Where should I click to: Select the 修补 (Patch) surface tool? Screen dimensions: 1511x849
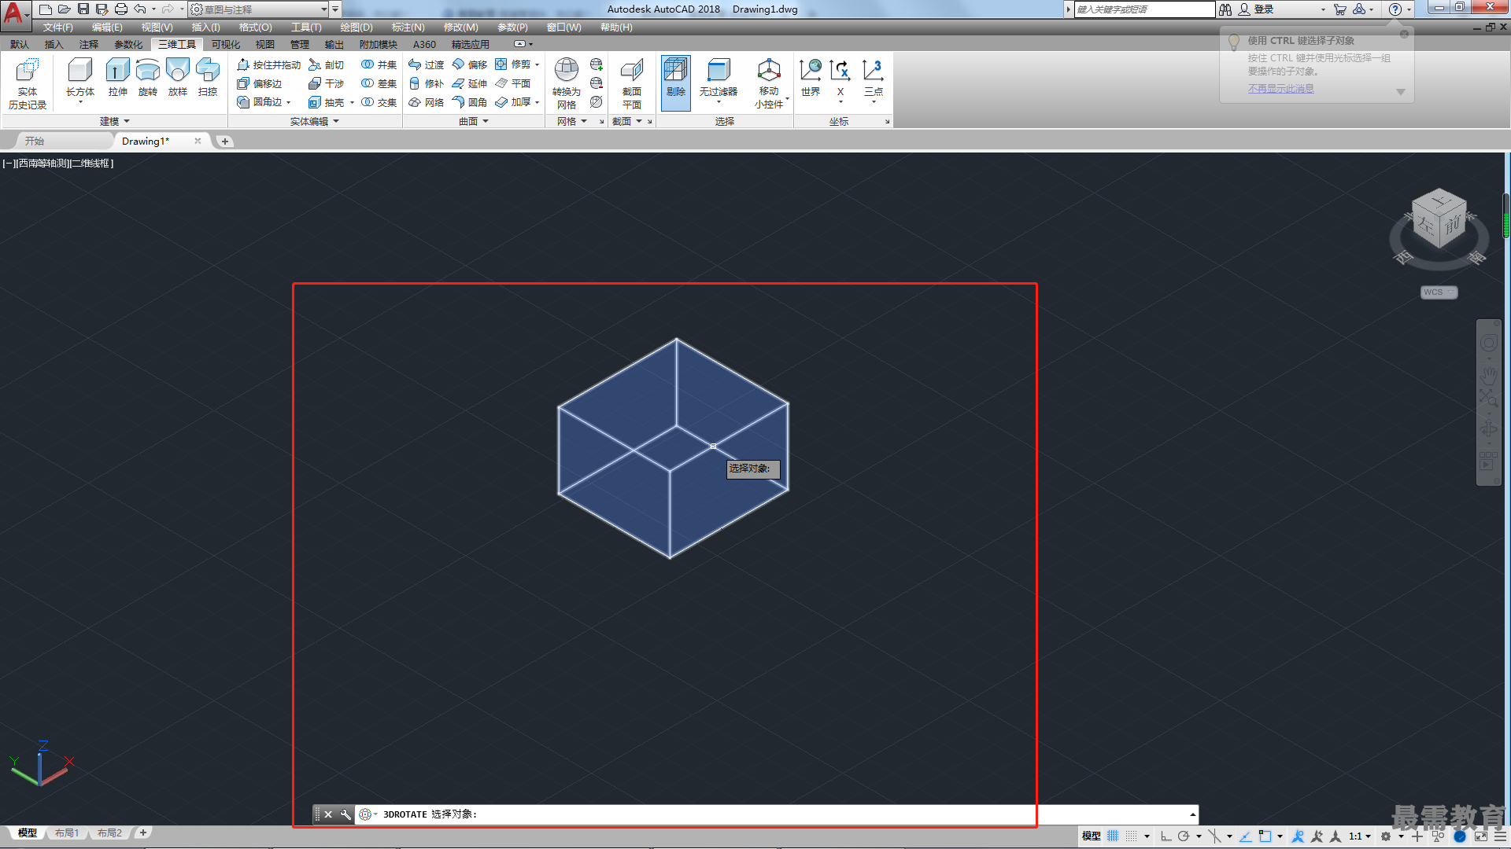(x=426, y=83)
